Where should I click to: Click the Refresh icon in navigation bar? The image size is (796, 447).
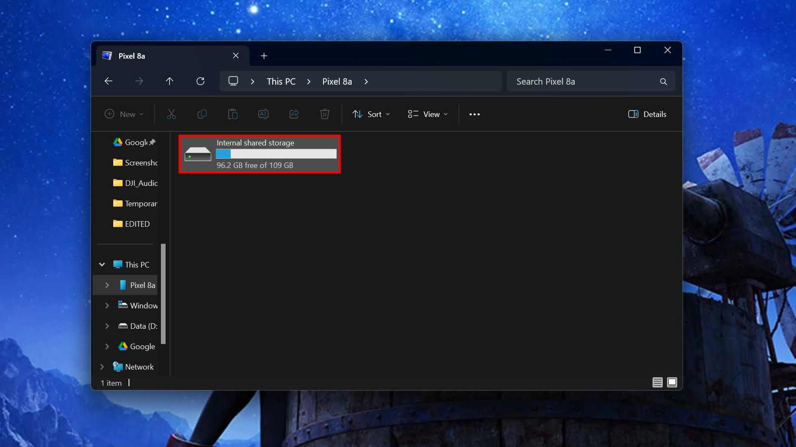200,81
